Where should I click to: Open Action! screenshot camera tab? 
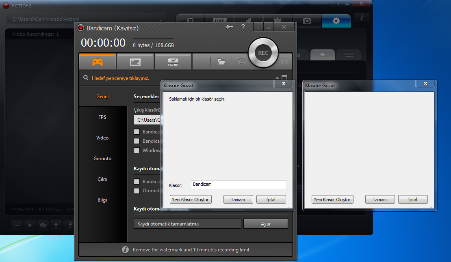click(307, 21)
